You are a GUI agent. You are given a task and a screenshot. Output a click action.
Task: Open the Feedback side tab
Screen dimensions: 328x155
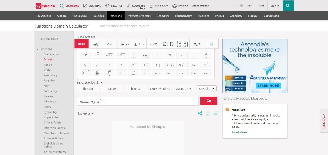(x=324, y=121)
